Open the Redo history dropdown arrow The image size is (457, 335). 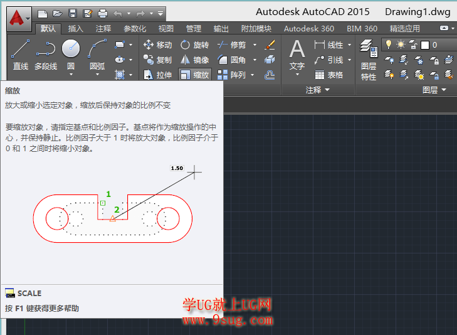point(151,13)
